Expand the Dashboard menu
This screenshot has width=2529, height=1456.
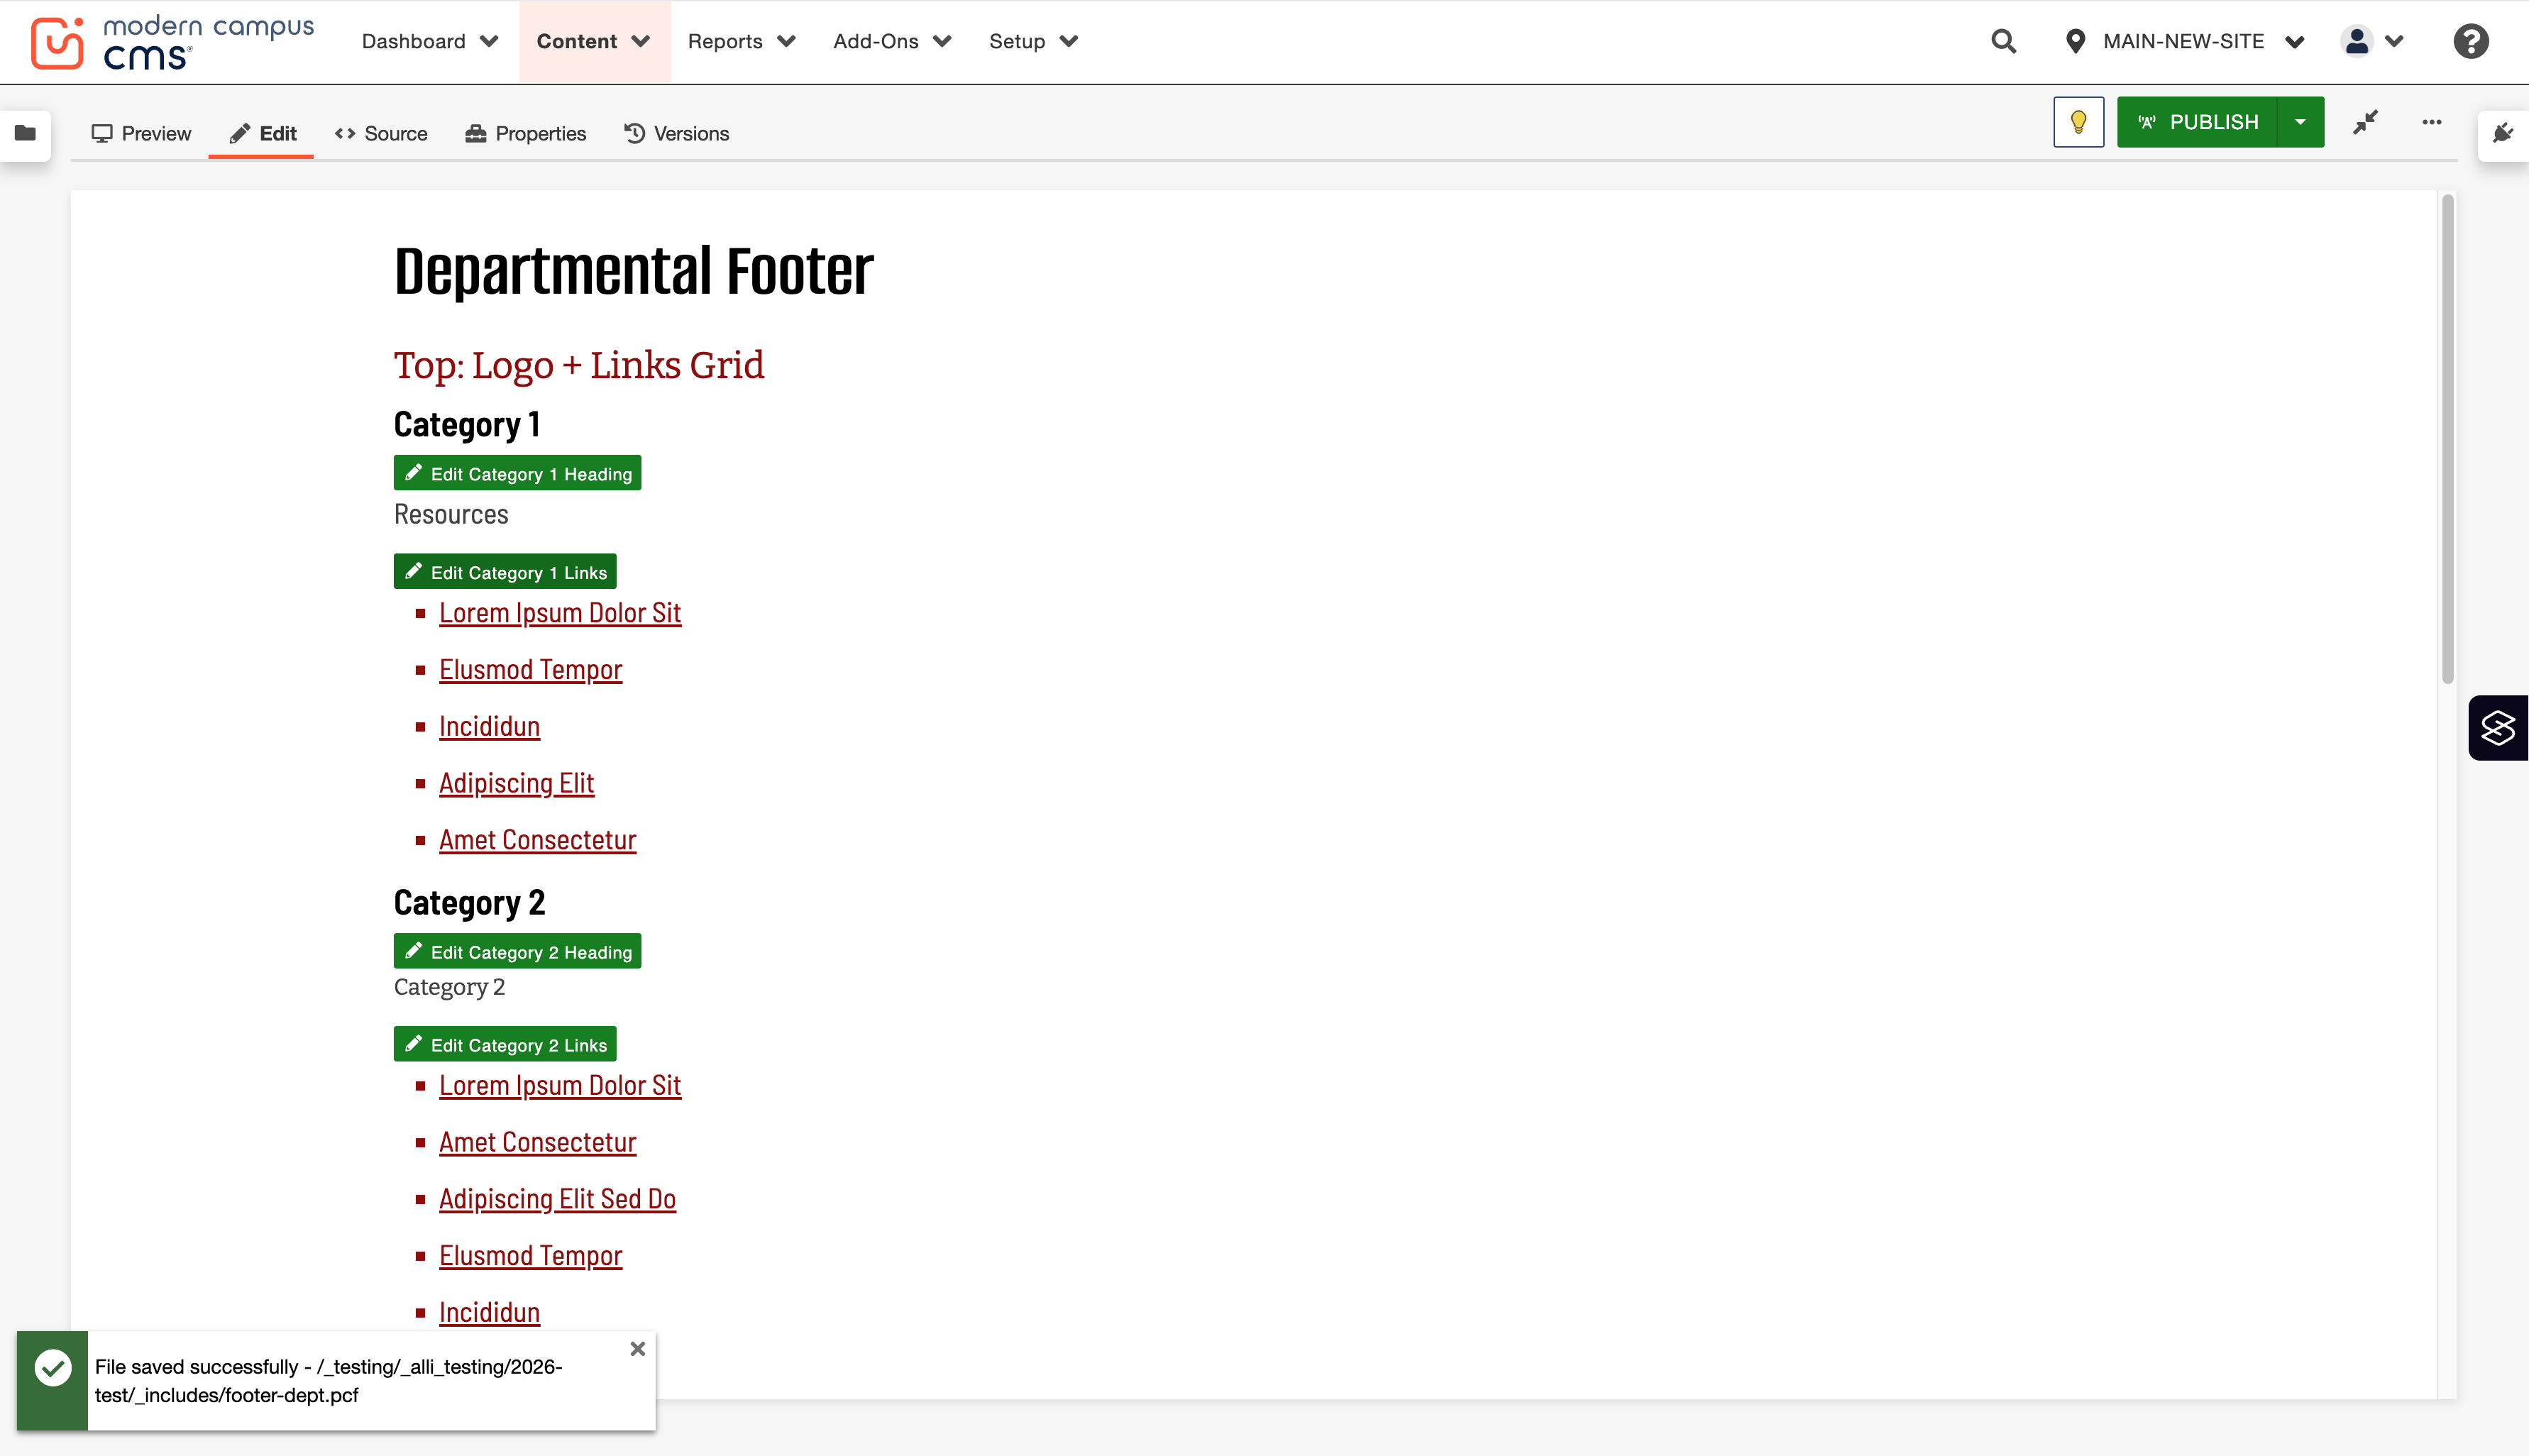pos(430,41)
